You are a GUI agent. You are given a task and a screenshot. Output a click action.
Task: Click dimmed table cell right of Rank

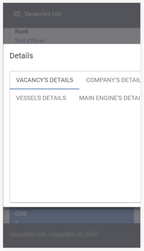coord(137,36)
